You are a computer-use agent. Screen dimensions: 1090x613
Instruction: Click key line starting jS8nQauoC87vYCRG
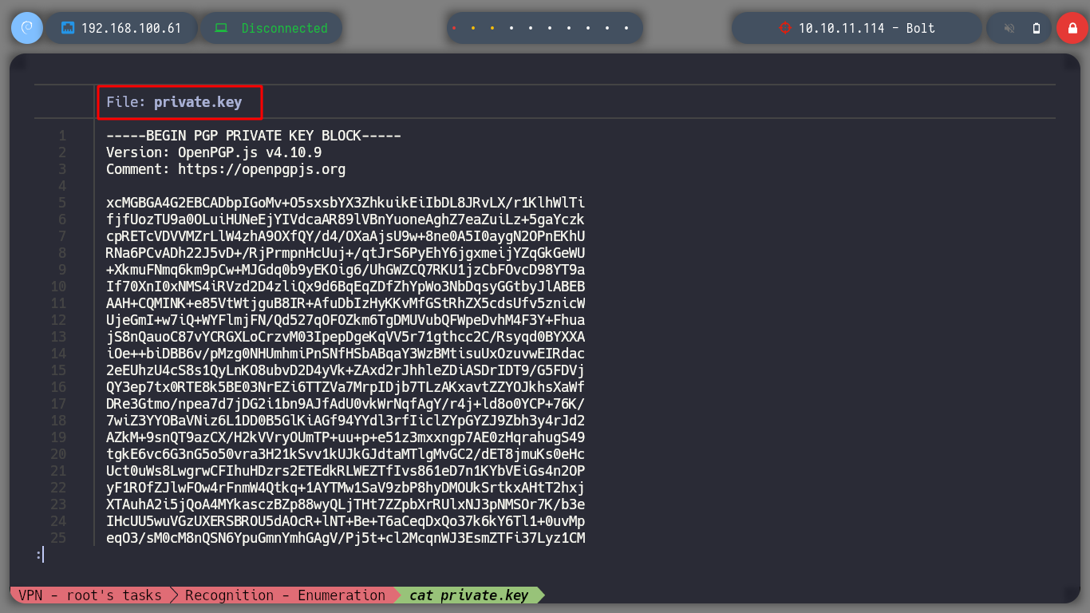pos(346,337)
